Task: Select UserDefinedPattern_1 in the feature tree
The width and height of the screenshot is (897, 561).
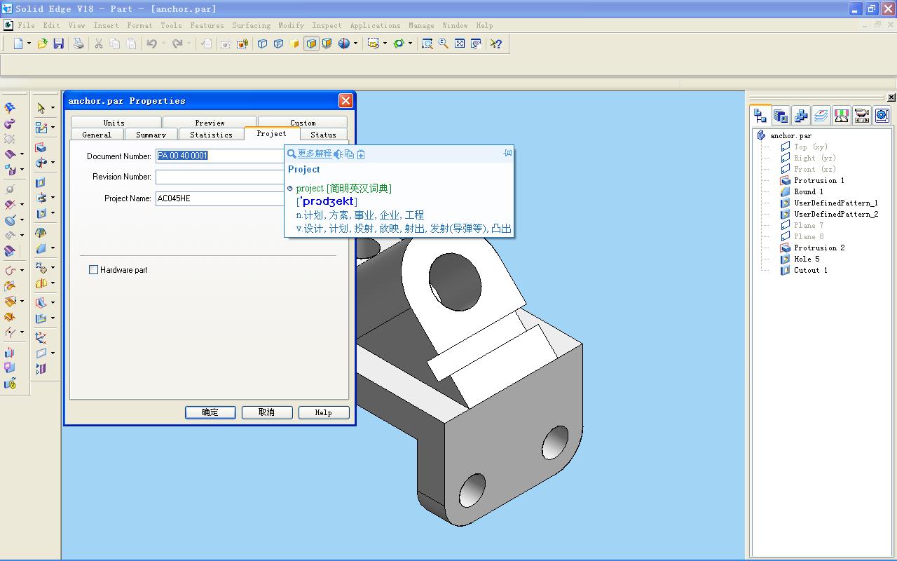Action: pyautogui.click(x=836, y=203)
